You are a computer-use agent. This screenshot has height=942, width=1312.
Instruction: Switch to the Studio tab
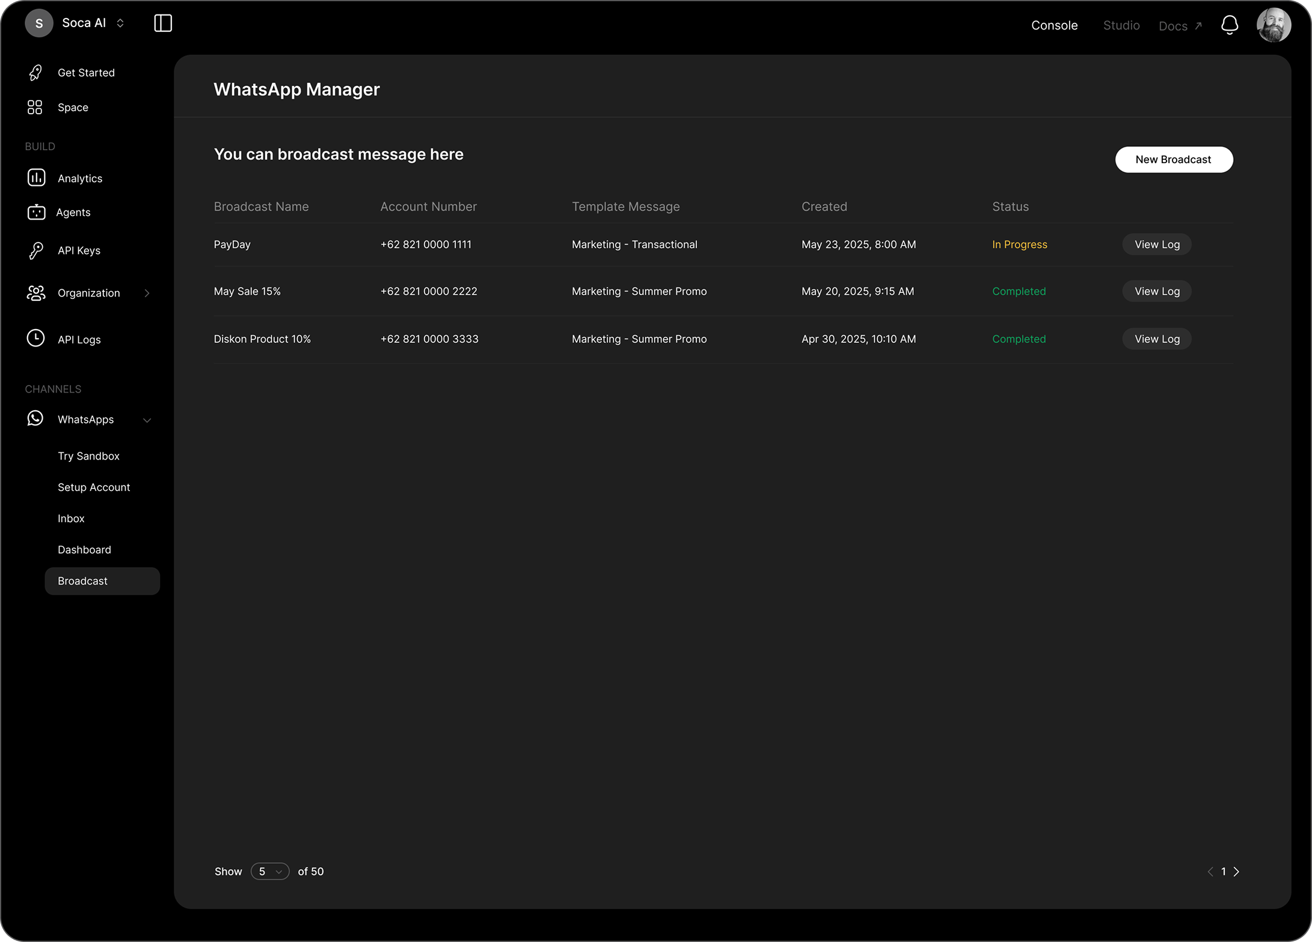(1121, 25)
